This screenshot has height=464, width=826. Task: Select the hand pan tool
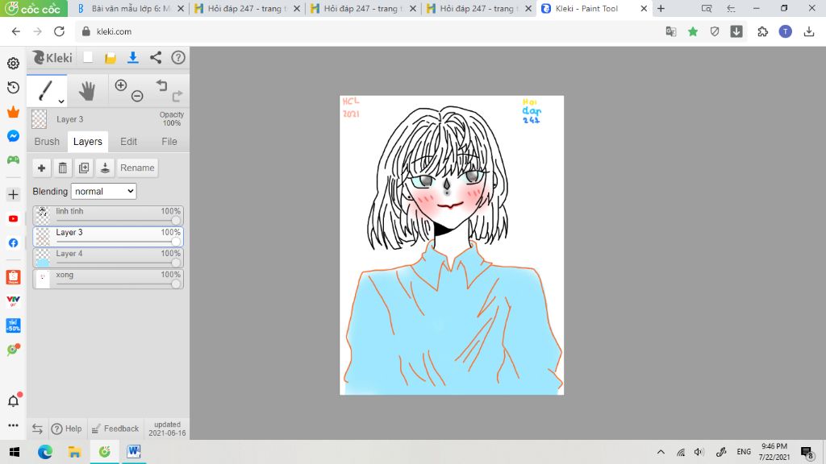87,91
